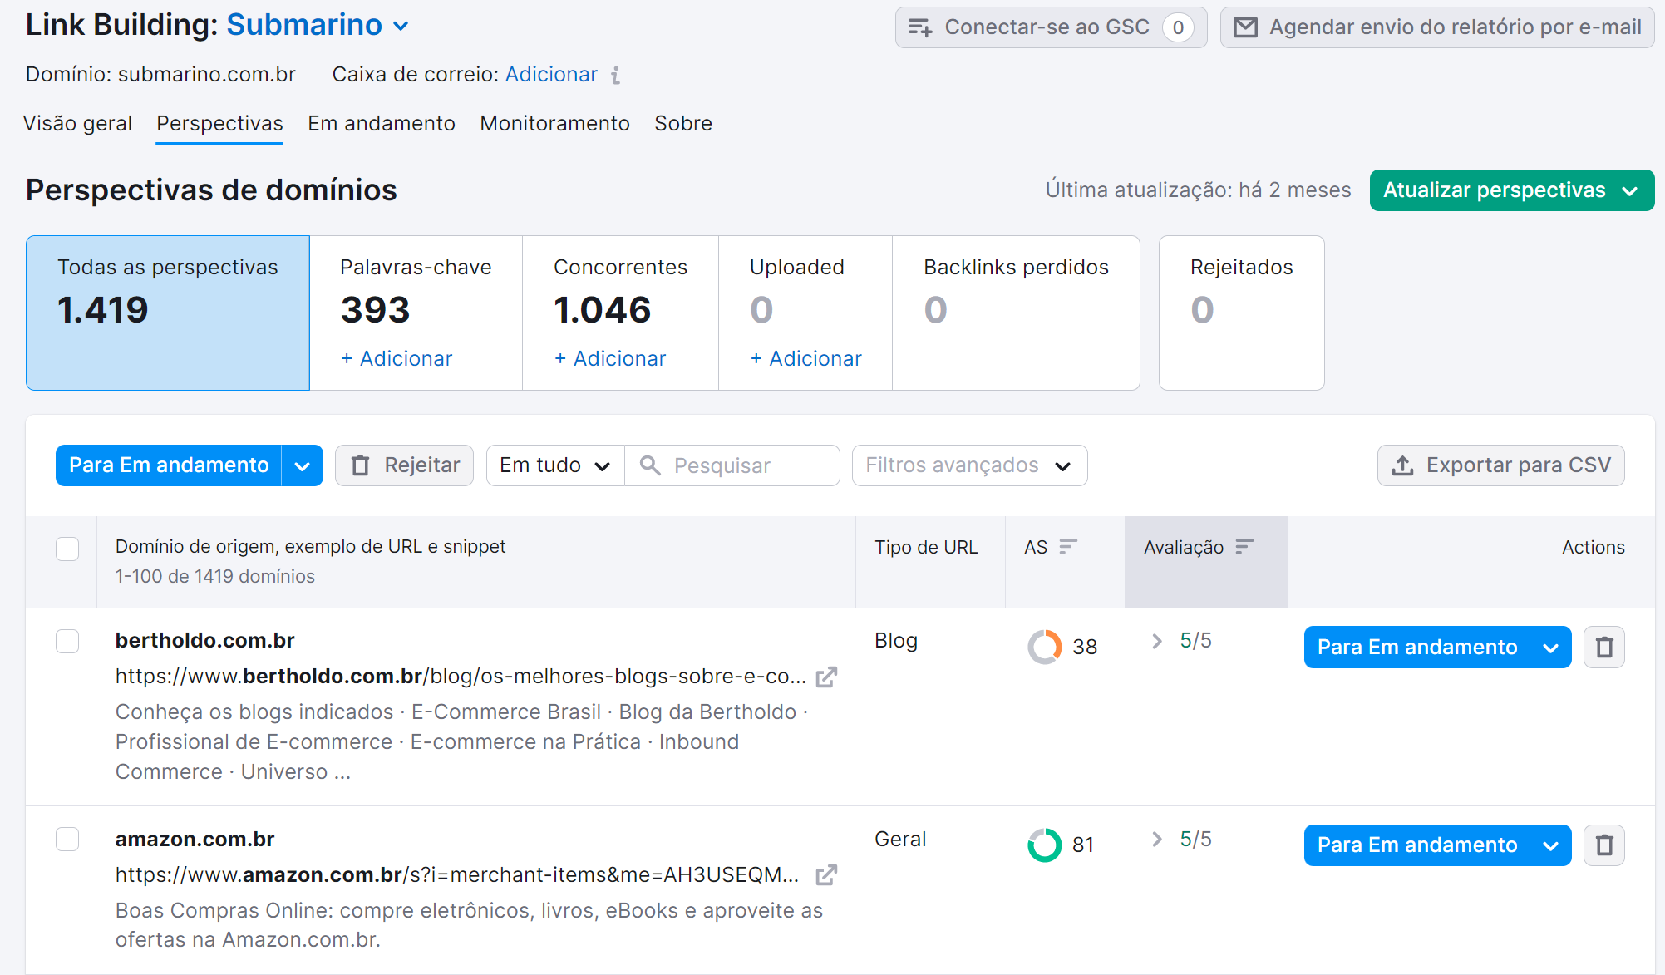Screen dimensions: 1665x975
Task: Click + Adicionar under Palavras-chave
Action: [x=397, y=359]
